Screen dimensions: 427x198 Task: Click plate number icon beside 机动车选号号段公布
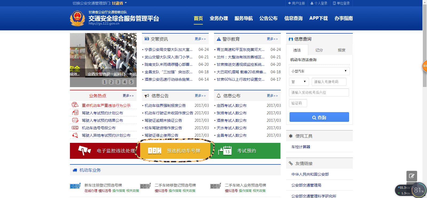click(x=75, y=128)
